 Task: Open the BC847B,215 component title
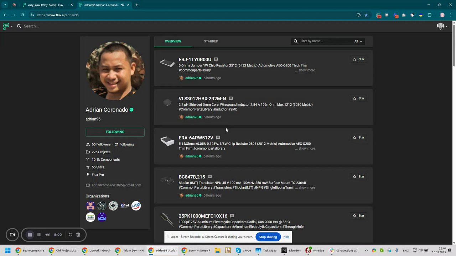(x=192, y=177)
